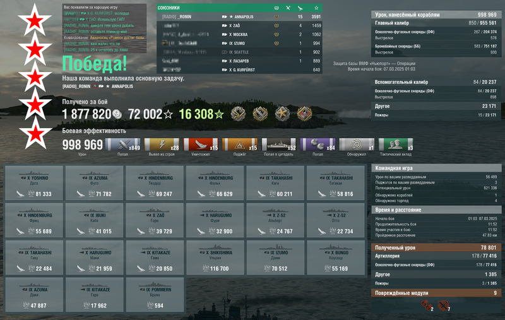Image resolution: width=505 pixels, height=320 pixels.
Task: Select the HINDENBURG Теодор card 69 247
Action: click(x=155, y=183)
